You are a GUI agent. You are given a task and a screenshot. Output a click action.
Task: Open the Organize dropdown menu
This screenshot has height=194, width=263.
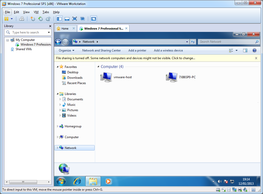click(66, 50)
